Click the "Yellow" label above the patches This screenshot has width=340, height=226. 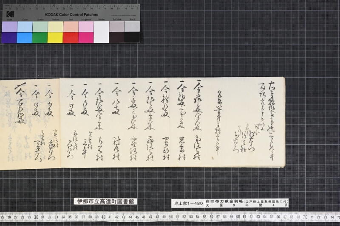56,20
